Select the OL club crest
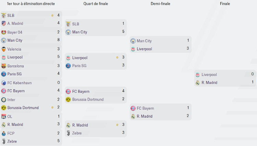 pyautogui.click(x=4, y=116)
